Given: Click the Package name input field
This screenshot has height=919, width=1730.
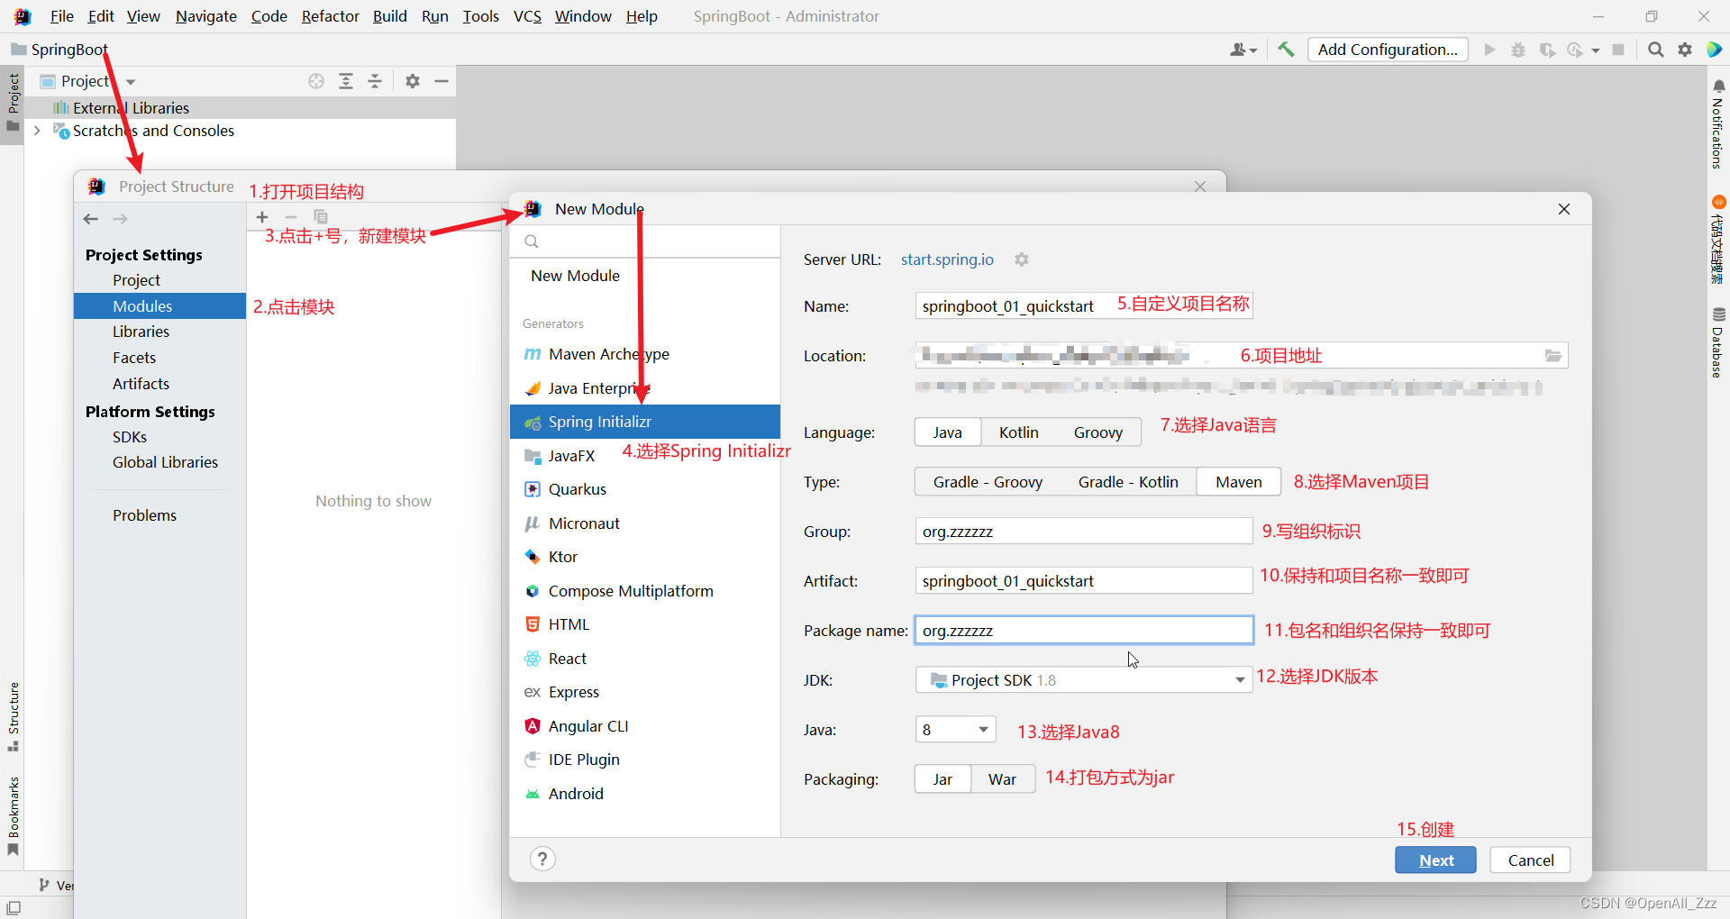Looking at the screenshot, I should click(x=1084, y=631).
